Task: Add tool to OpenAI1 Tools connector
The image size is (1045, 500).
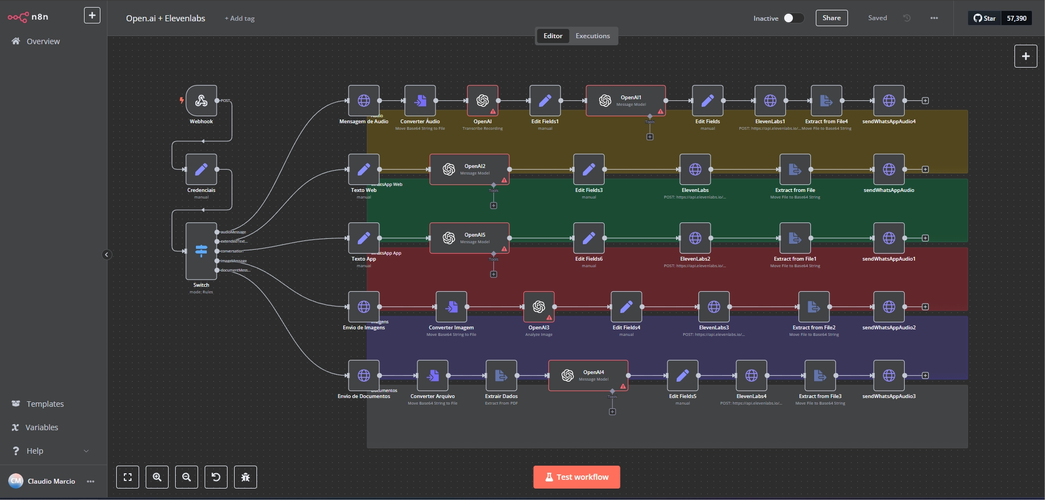Action: [x=650, y=137]
